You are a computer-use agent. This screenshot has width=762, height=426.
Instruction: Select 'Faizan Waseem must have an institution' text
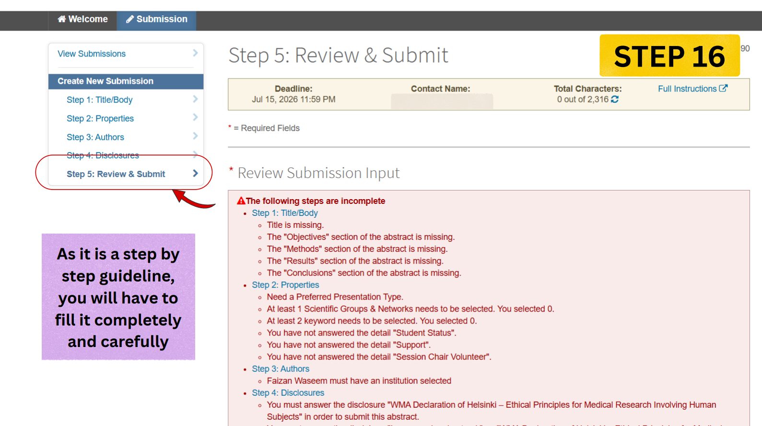[x=359, y=381]
